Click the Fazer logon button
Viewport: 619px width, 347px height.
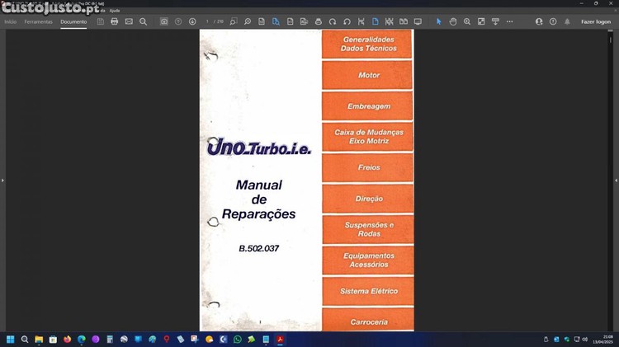(x=596, y=21)
